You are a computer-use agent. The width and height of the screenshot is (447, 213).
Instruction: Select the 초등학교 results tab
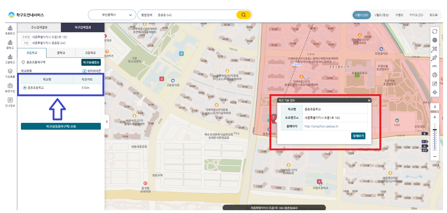[32, 53]
